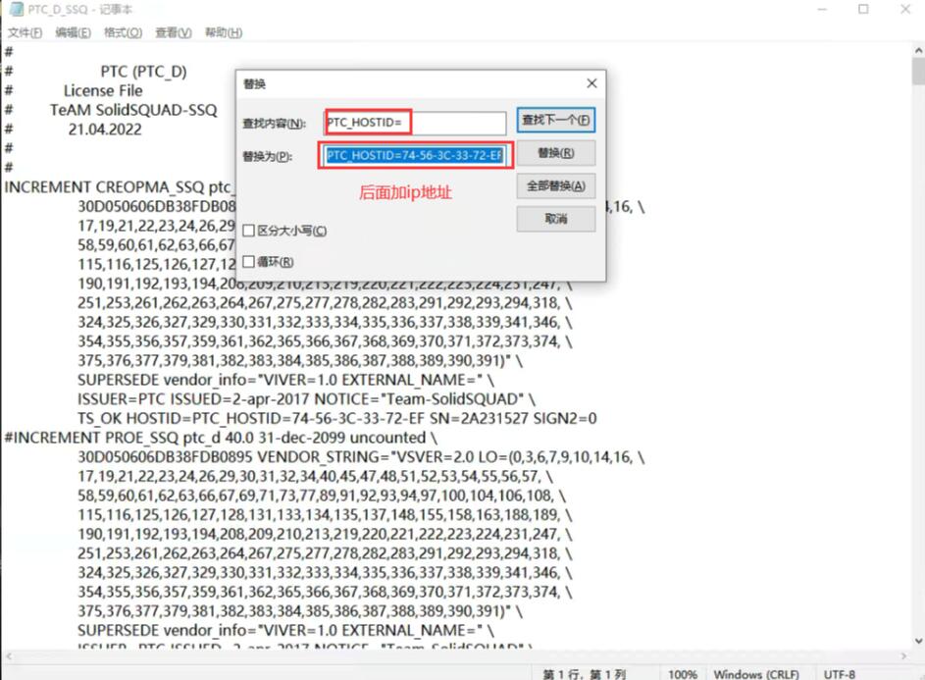Click the Windows (CRLF) line-ending indicator

tap(758, 674)
